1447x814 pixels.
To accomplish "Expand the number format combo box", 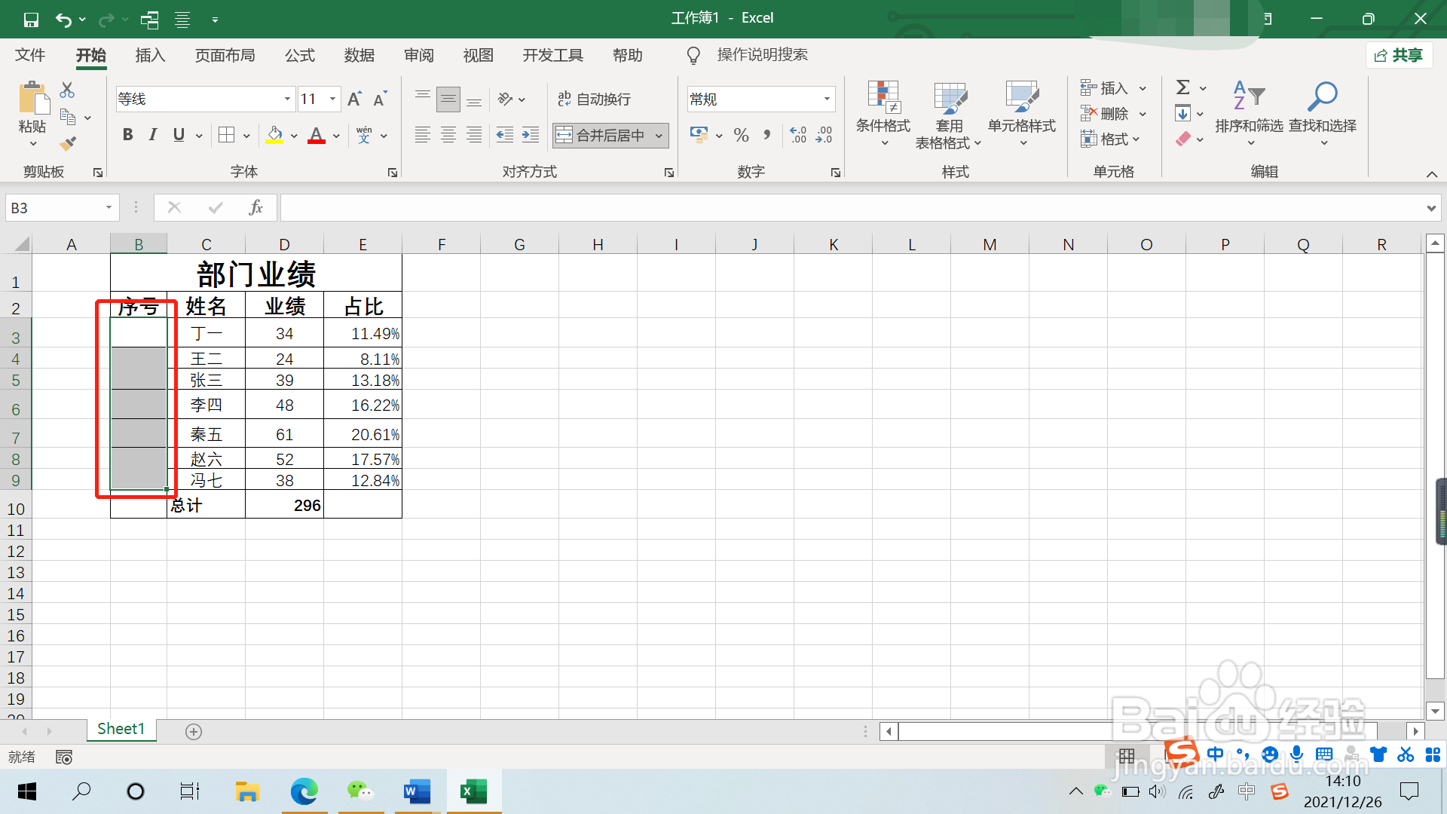I will tap(827, 99).
